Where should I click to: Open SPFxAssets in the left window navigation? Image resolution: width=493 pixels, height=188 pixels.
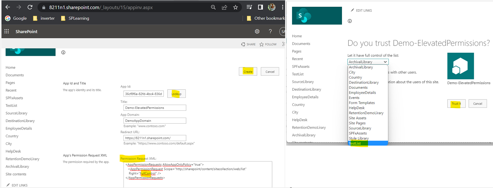click(14, 98)
